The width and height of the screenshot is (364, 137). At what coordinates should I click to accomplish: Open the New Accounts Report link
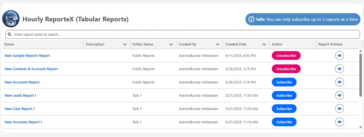tap(22, 82)
